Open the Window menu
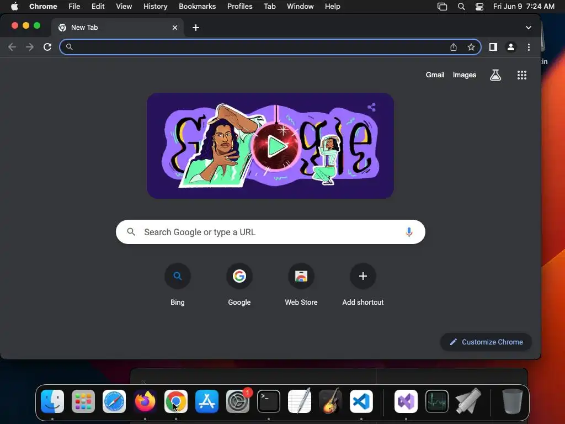This screenshot has height=424, width=565. coord(300,7)
